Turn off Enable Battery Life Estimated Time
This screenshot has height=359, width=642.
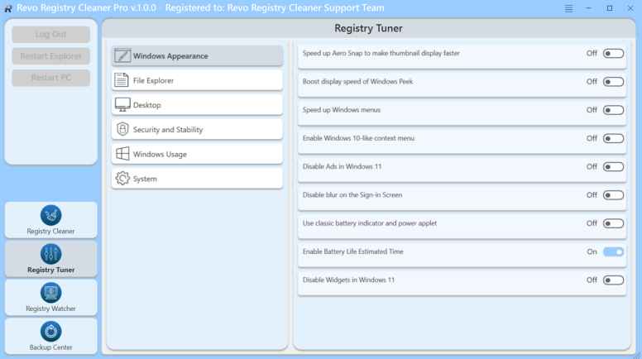point(613,251)
